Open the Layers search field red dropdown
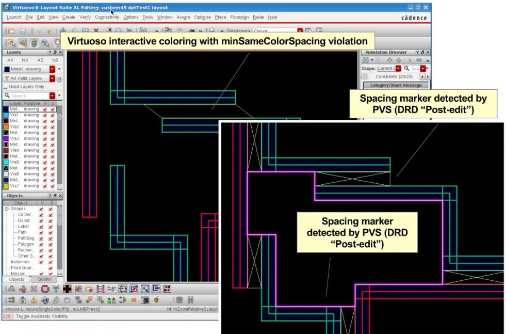Image resolution: width=506 pixels, height=334 pixels. [x=52, y=96]
